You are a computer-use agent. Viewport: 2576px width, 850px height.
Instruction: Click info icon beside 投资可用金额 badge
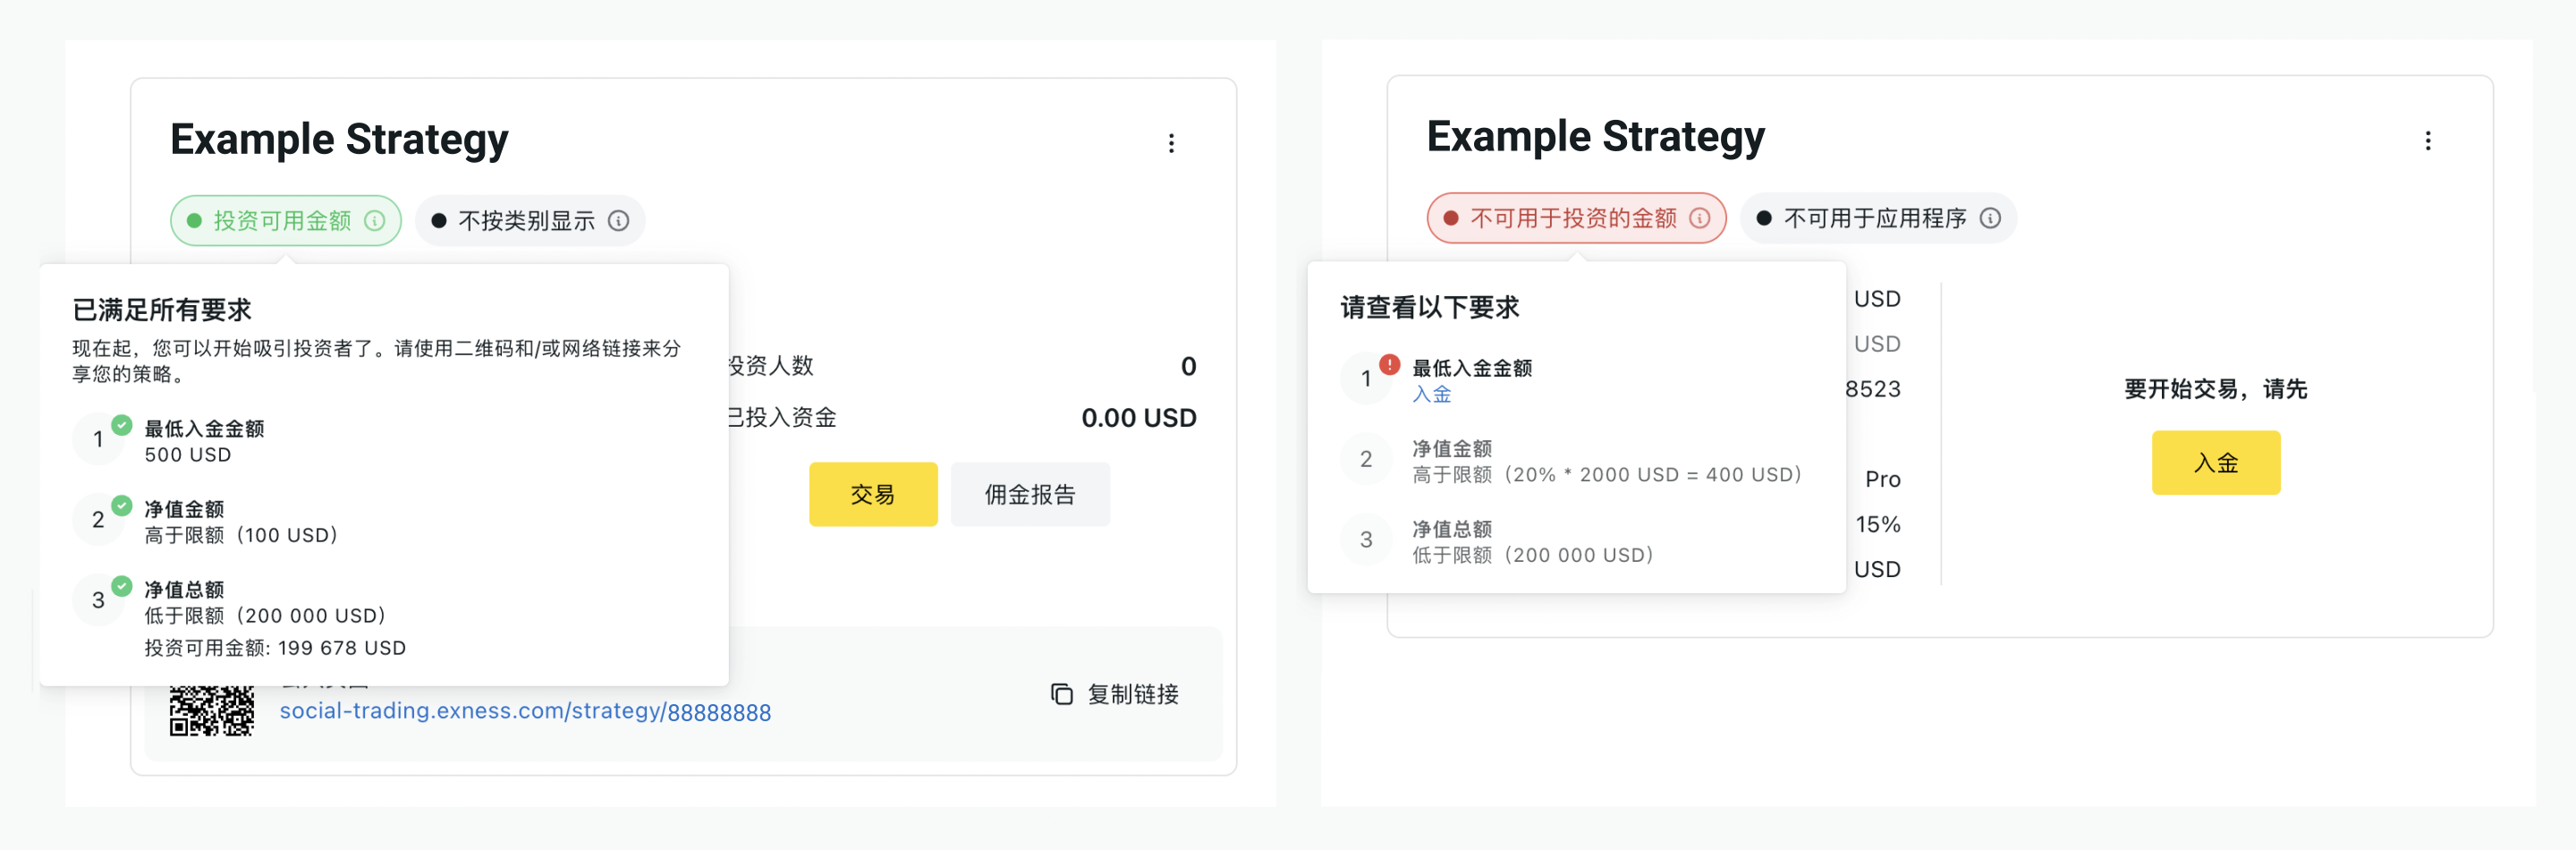(x=375, y=220)
